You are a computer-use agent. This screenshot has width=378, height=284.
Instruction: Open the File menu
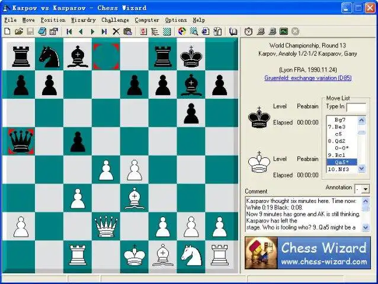pyautogui.click(x=10, y=20)
